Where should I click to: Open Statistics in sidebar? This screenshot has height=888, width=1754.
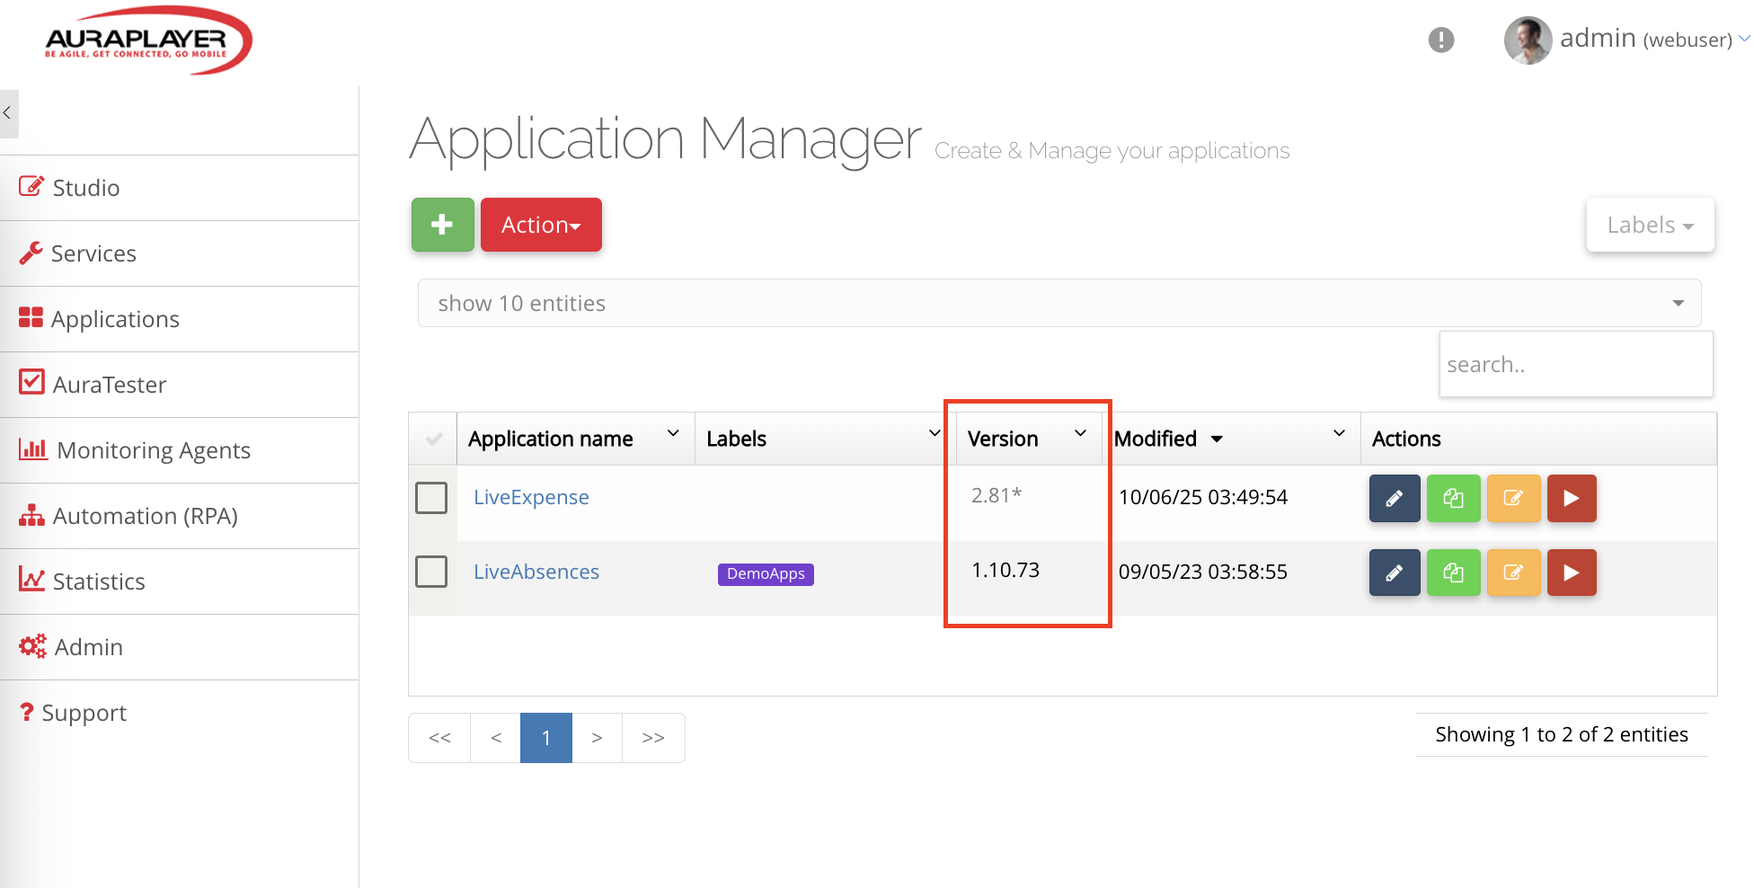pos(179,582)
